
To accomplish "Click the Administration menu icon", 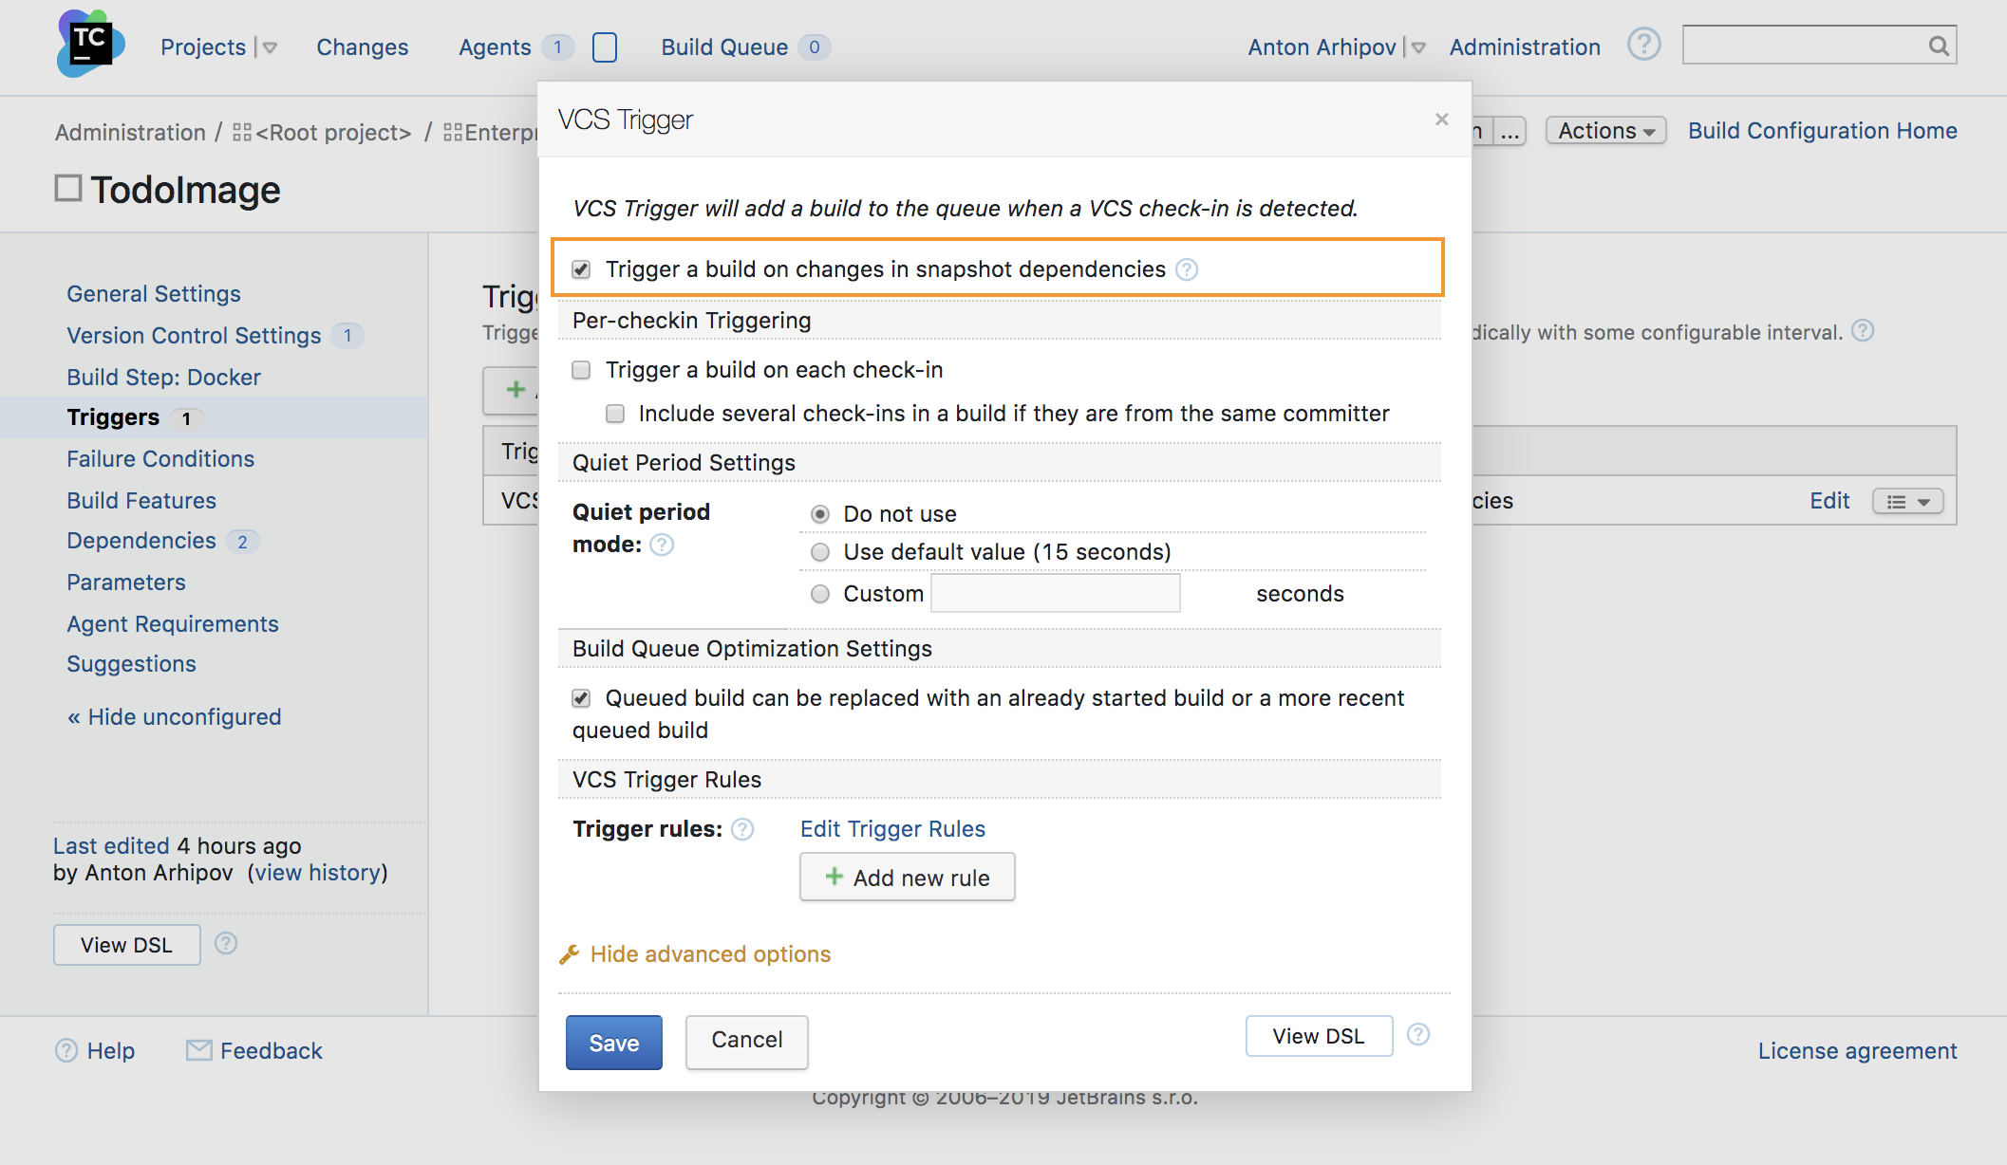I will tap(1524, 46).
